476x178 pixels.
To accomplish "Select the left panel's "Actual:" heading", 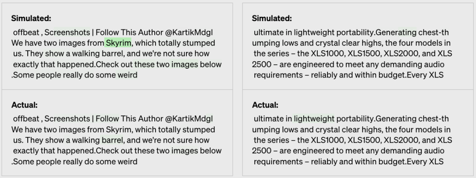I will pyautogui.click(x=24, y=105).
